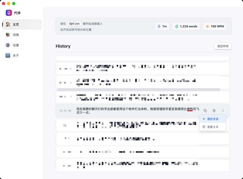Minimize the window with the yellow button
The height and width of the screenshot is (179, 243).
(9, 3)
